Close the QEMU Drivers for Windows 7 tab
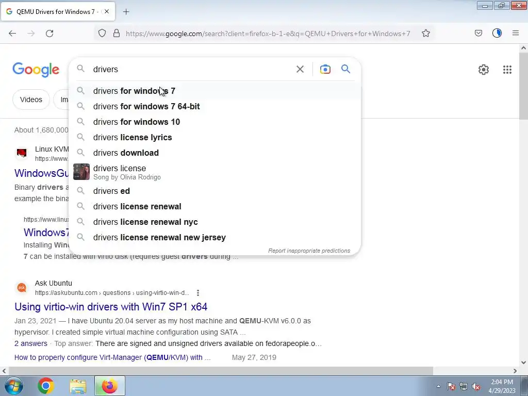The height and width of the screenshot is (396, 528). coord(106,11)
